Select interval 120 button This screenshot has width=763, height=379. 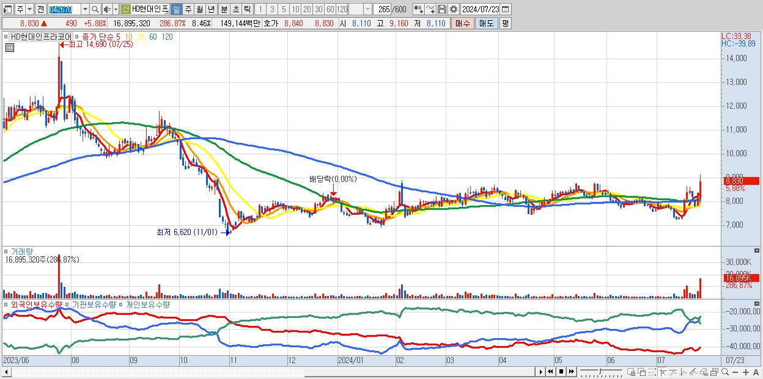[342, 9]
